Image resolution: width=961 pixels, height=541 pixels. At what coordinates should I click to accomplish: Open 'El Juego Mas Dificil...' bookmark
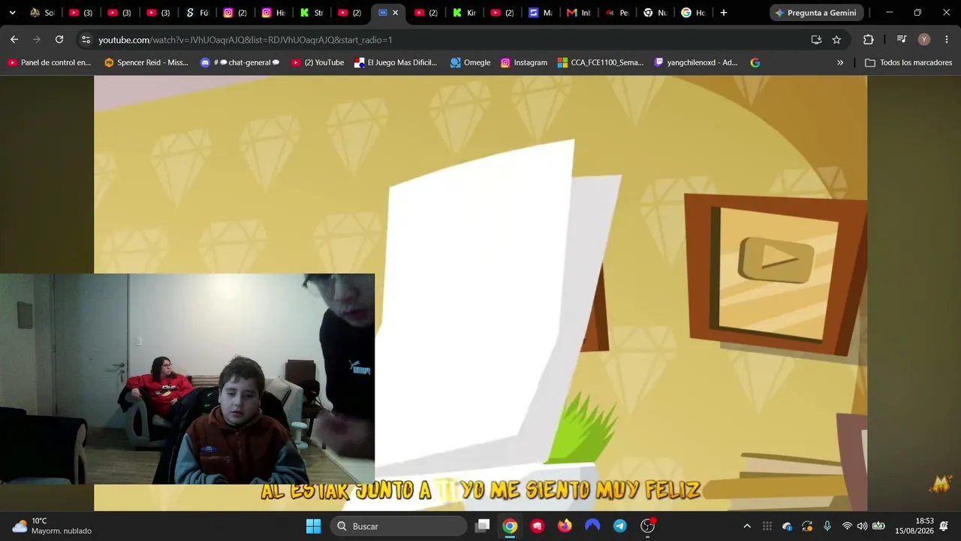pos(396,62)
